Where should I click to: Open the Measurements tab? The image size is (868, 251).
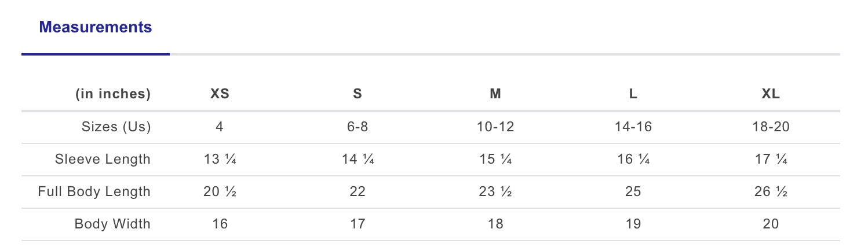[96, 27]
